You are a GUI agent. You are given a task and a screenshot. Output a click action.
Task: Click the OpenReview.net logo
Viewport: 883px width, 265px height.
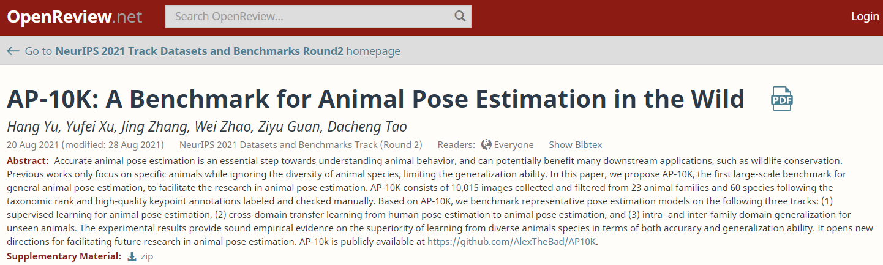[74, 17]
